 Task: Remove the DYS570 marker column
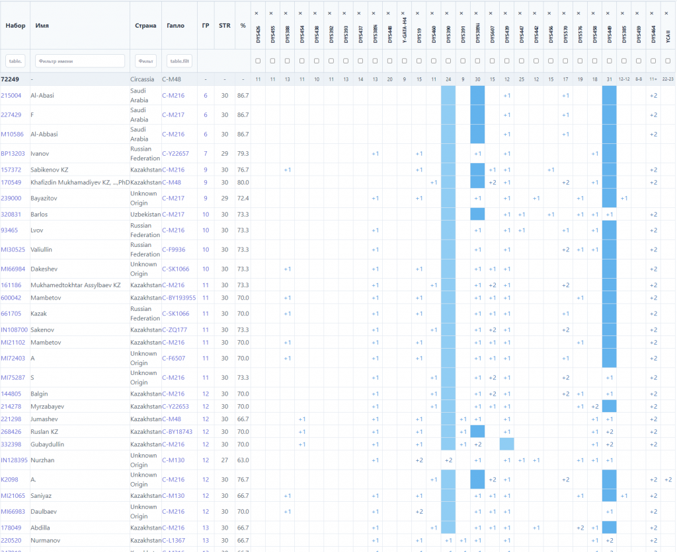(x=565, y=13)
